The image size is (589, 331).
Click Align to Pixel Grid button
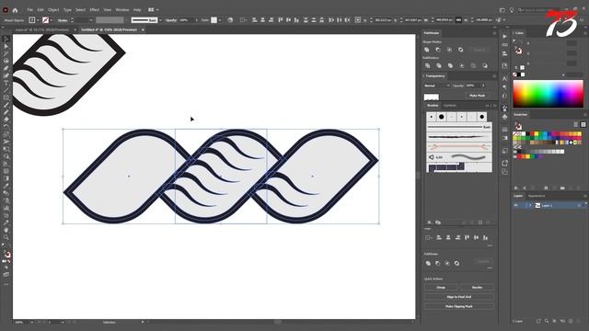point(459,297)
